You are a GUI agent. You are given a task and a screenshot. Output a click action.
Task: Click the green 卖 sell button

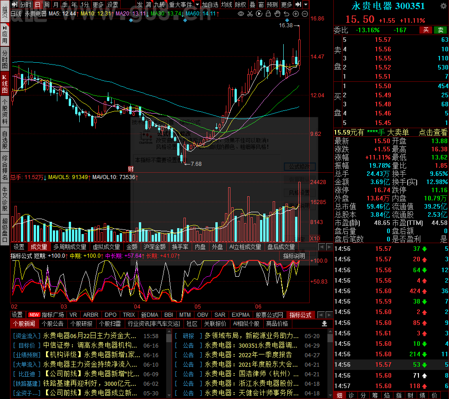441,30
